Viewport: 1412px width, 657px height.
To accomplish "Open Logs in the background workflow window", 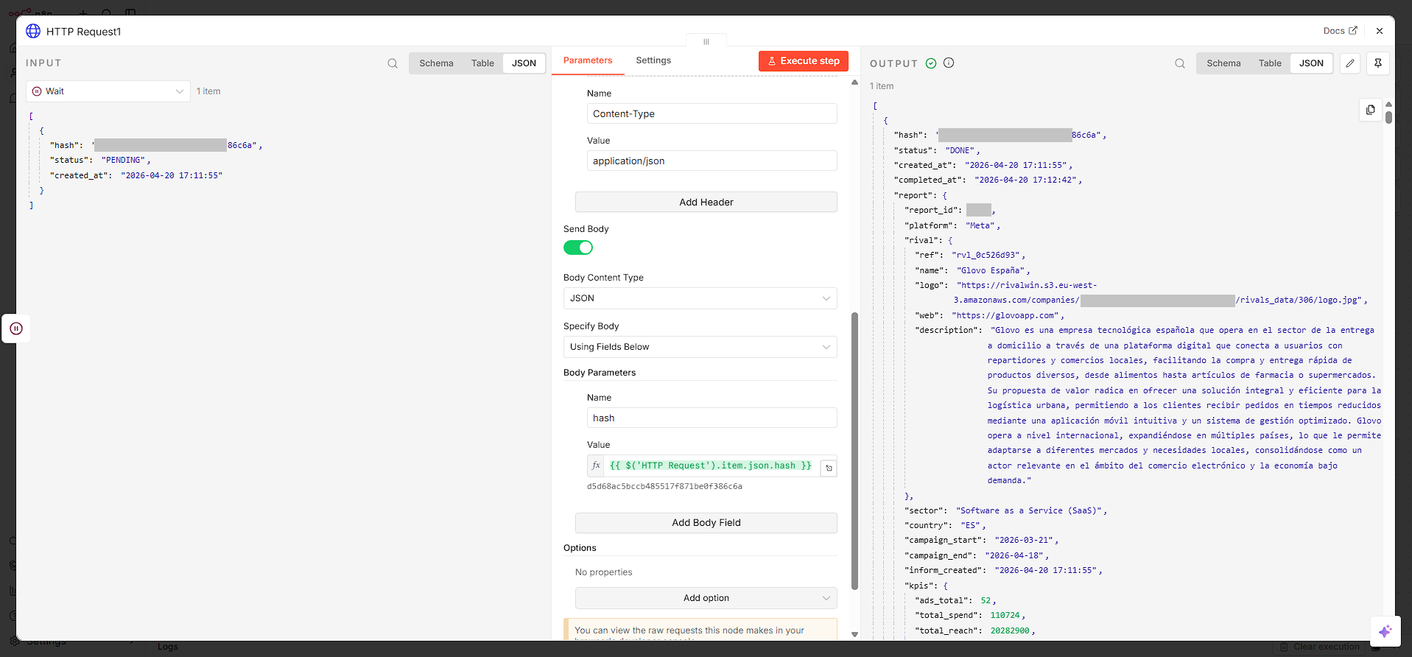I will coord(168,647).
